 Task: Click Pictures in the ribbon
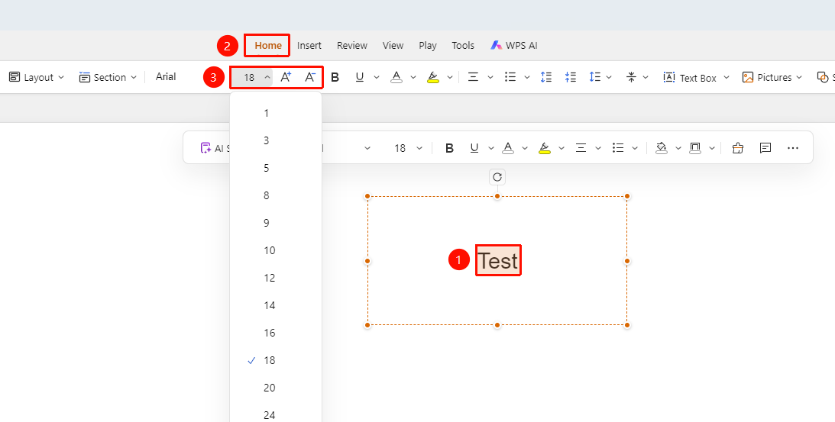coord(767,78)
